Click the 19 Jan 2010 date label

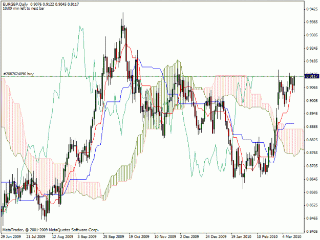tap(241, 236)
